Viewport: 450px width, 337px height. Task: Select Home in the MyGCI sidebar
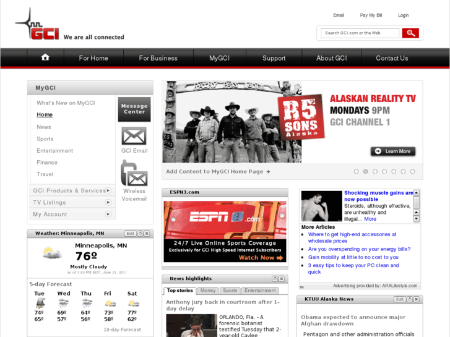point(45,115)
